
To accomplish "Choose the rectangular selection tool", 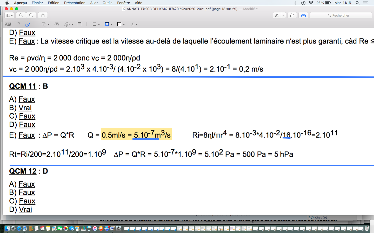I will pyautogui.click(x=18, y=24).
